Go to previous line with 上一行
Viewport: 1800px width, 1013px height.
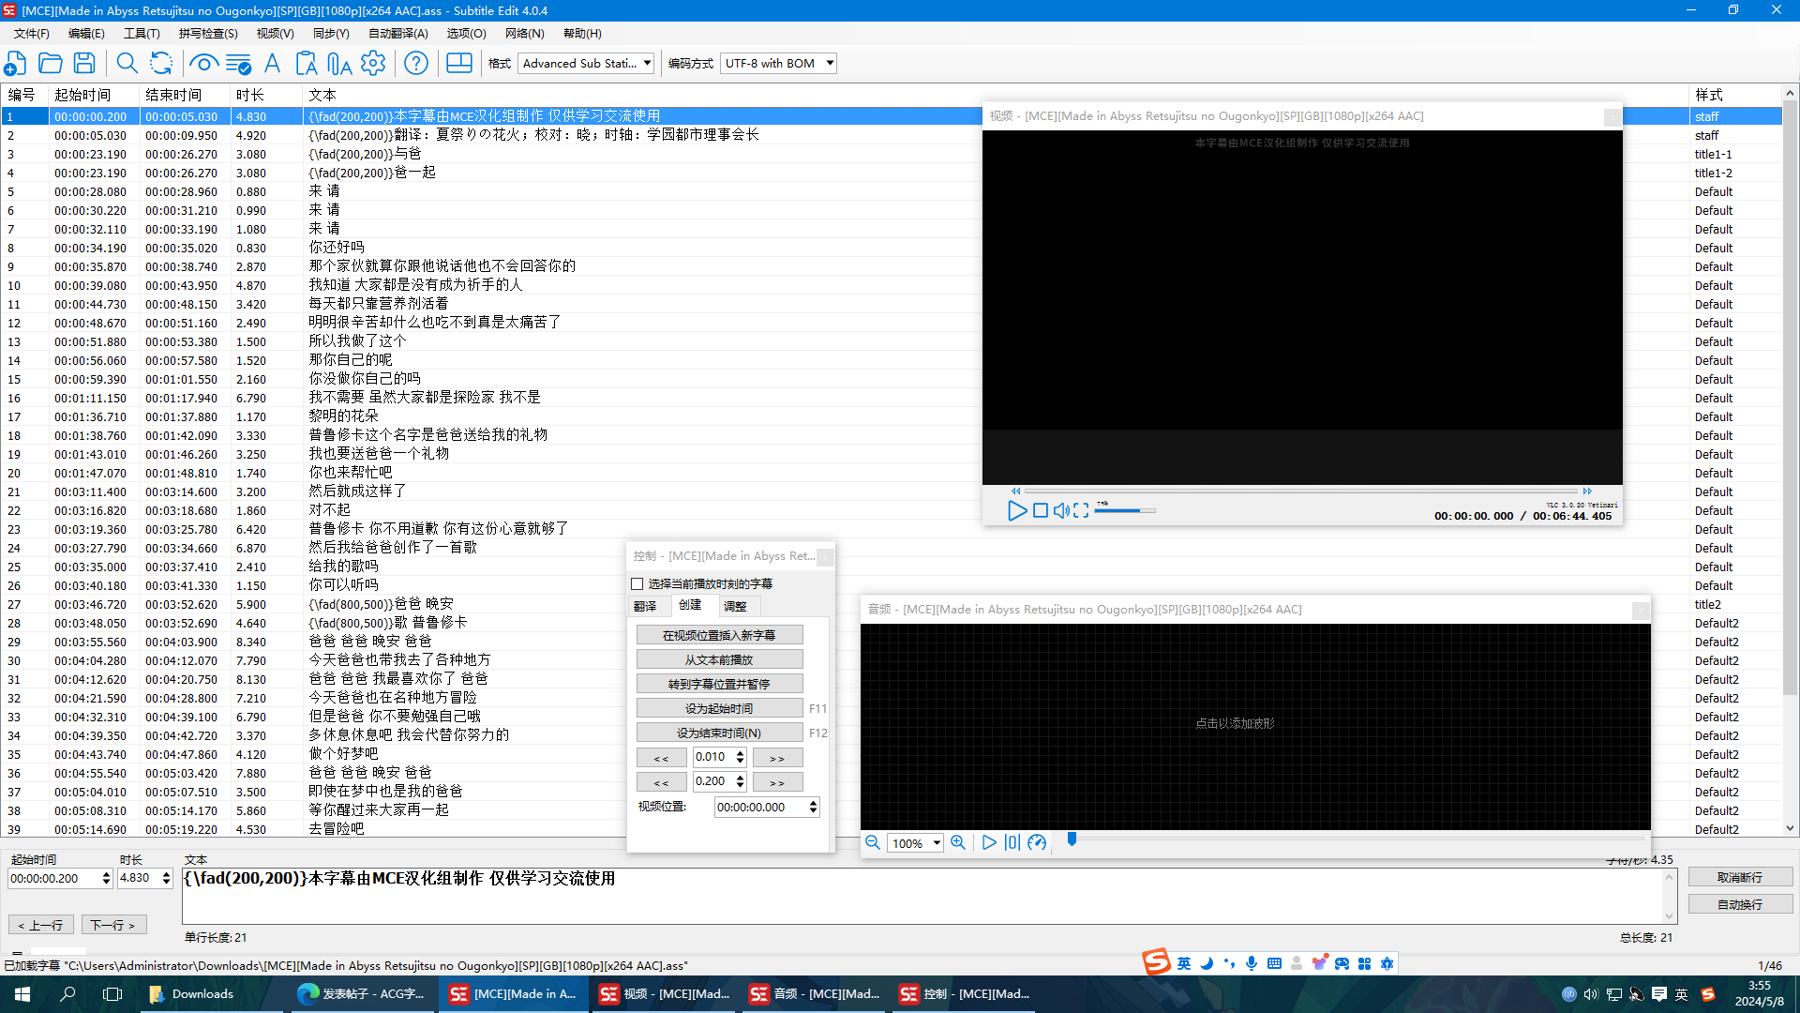click(x=41, y=925)
